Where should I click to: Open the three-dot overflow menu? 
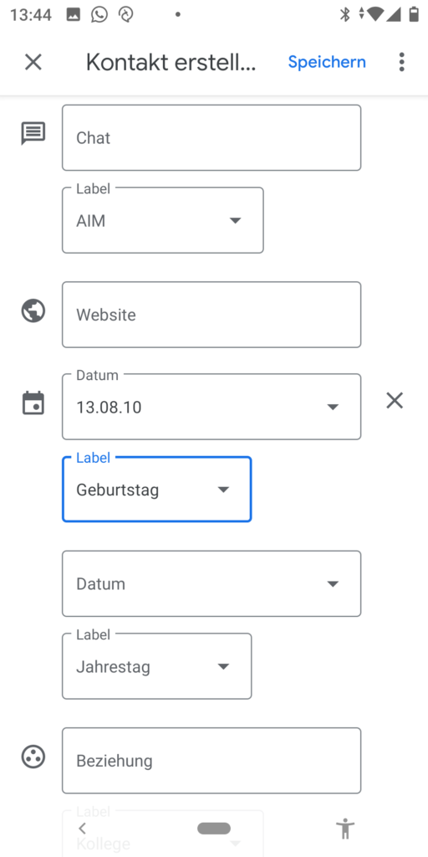(x=402, y=62)
